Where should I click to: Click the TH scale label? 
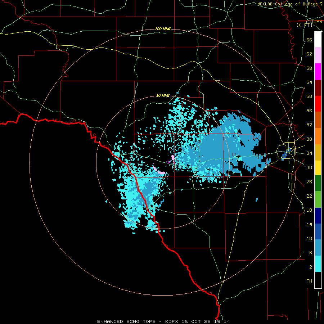click(309, 281)
